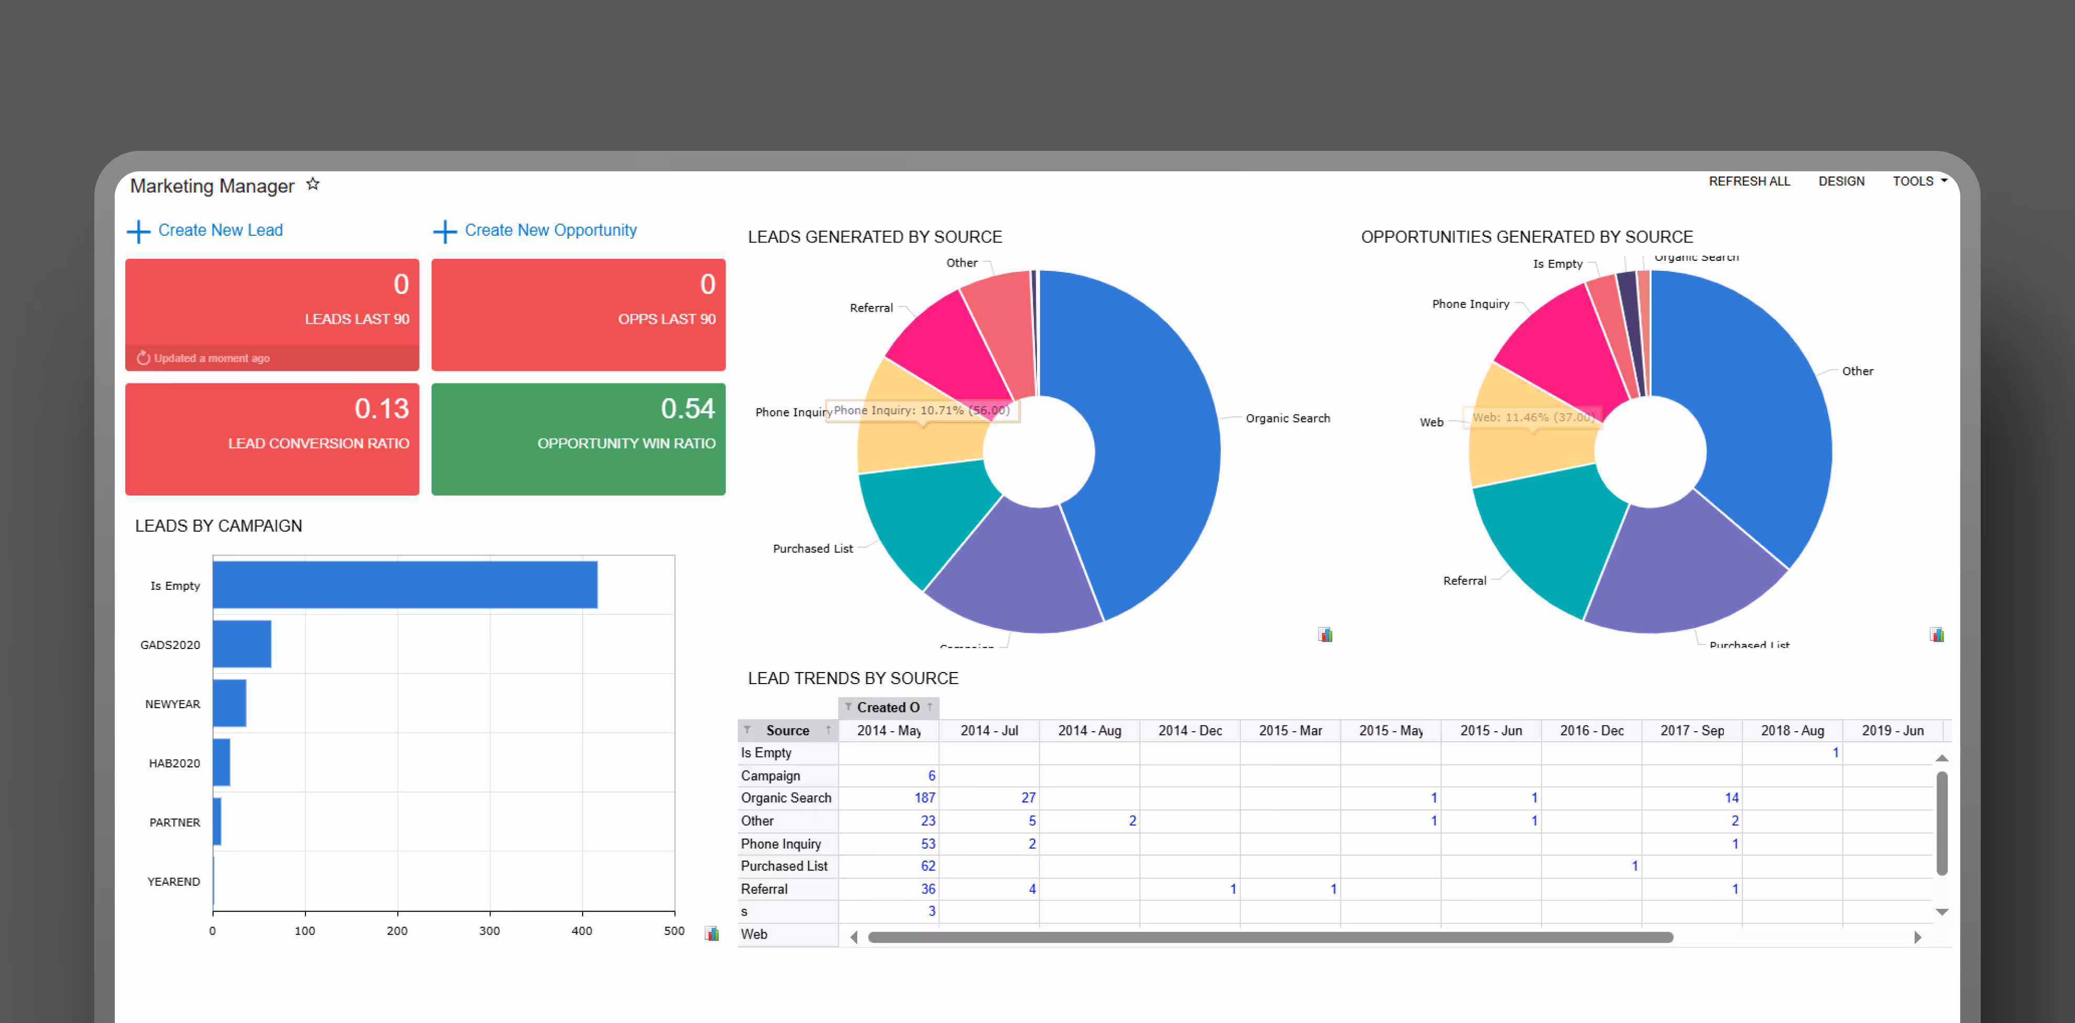The width and height of the screenshot is (2075, 1023).
Task: Click the filter icon on Source column header
Action: (748, 730)
